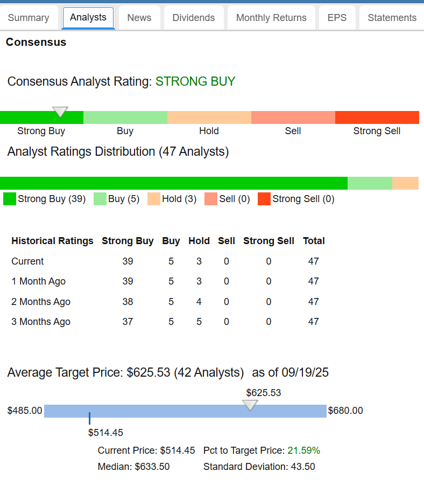Switch to the Statements tab
This screenshot has height=492, width=424.
click(x=392, y=18)
